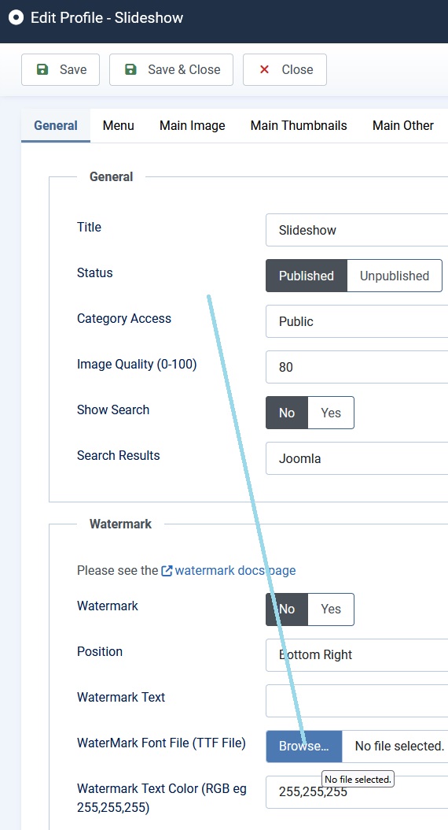Image resolution: width=448 pixels, height=830 pixels.
Task: Open the Position dropdown showing Bottom Right
Action: (357, 655)
